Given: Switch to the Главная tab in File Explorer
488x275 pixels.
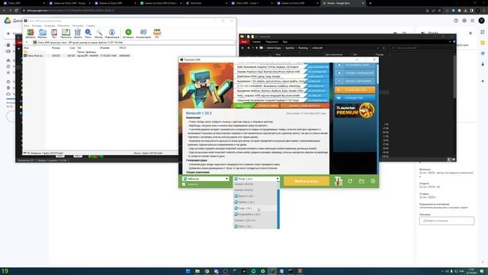Looking at the screenshot, I should pos(256,41).
